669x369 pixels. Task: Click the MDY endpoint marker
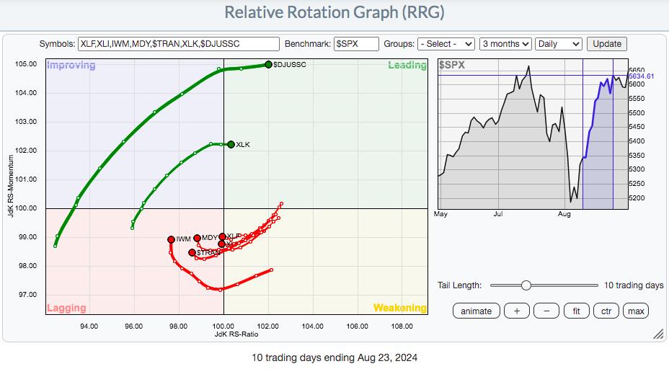(x=197, y=238)
